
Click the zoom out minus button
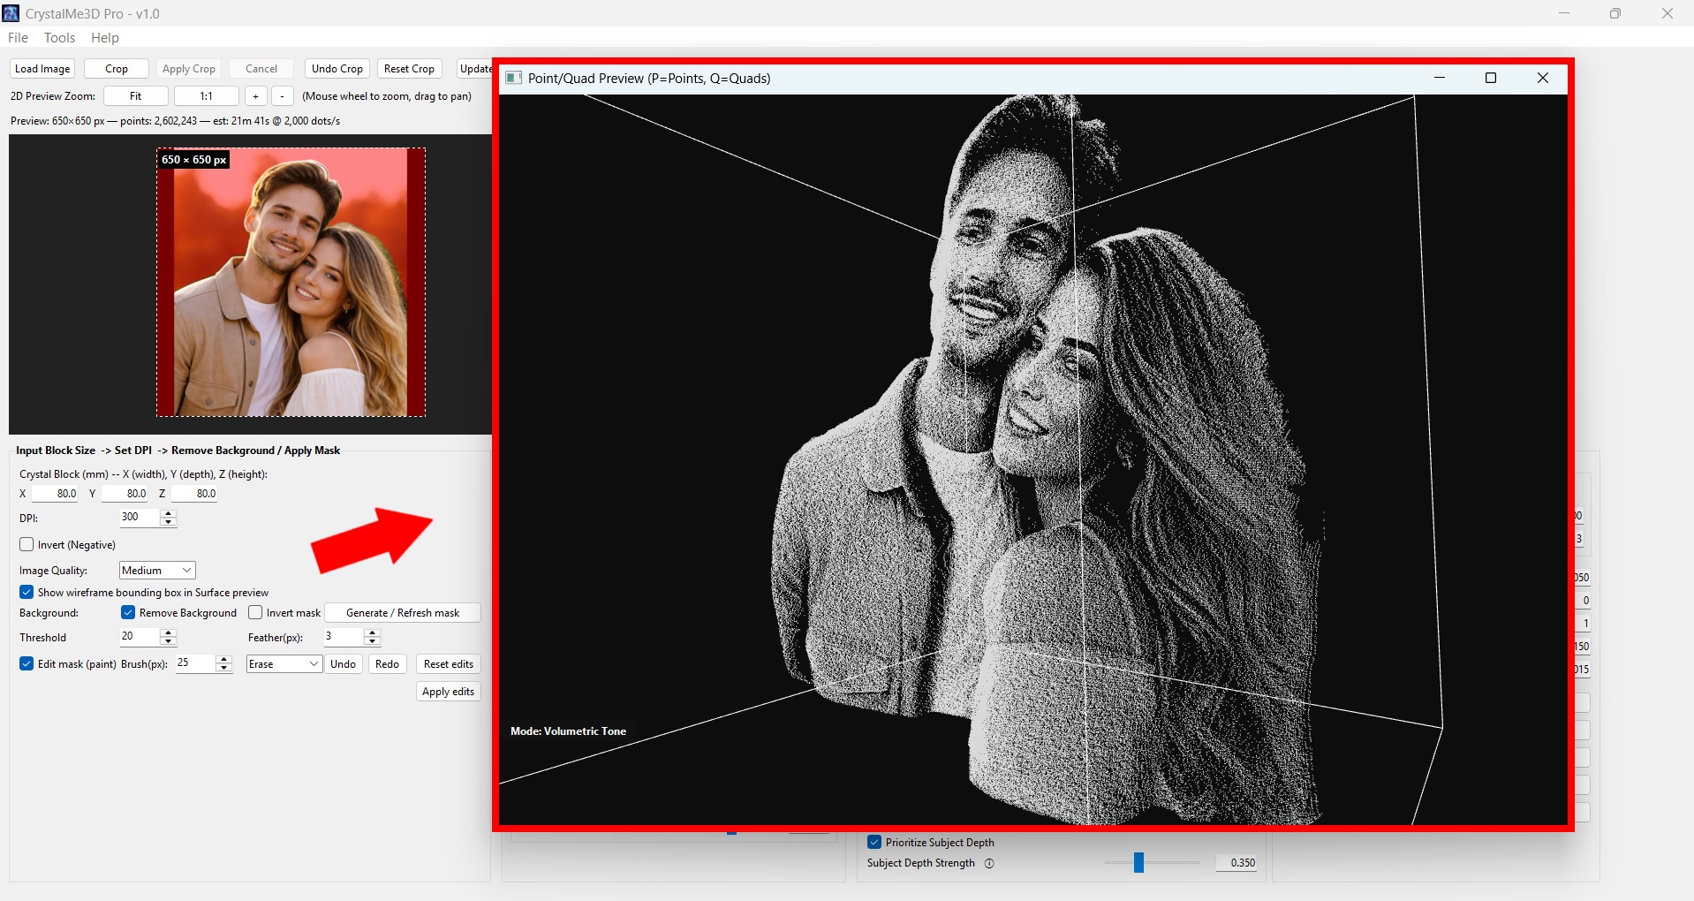[282, 96]
